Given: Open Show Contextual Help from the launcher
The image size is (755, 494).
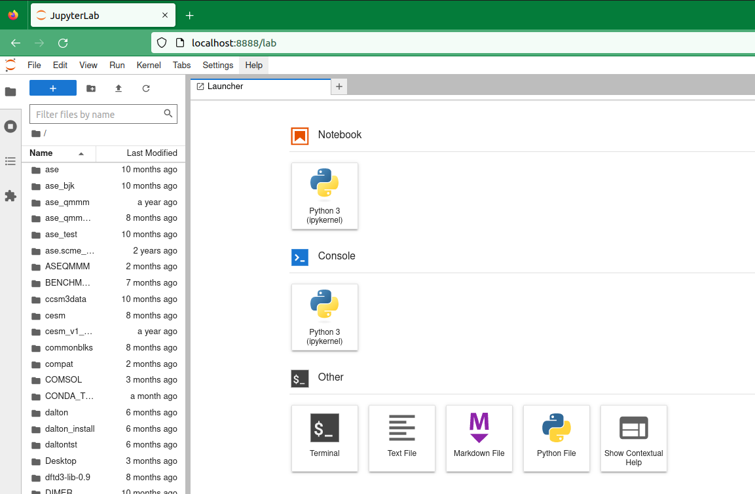Looking at the screenshot, I should coord(633,438).
